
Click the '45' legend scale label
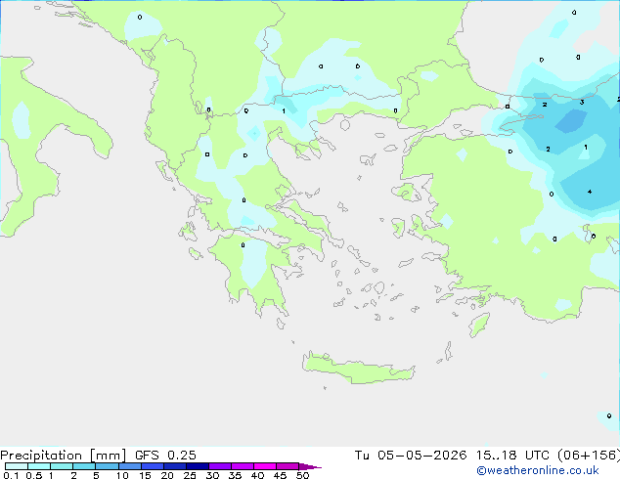[x=280, y=475]
